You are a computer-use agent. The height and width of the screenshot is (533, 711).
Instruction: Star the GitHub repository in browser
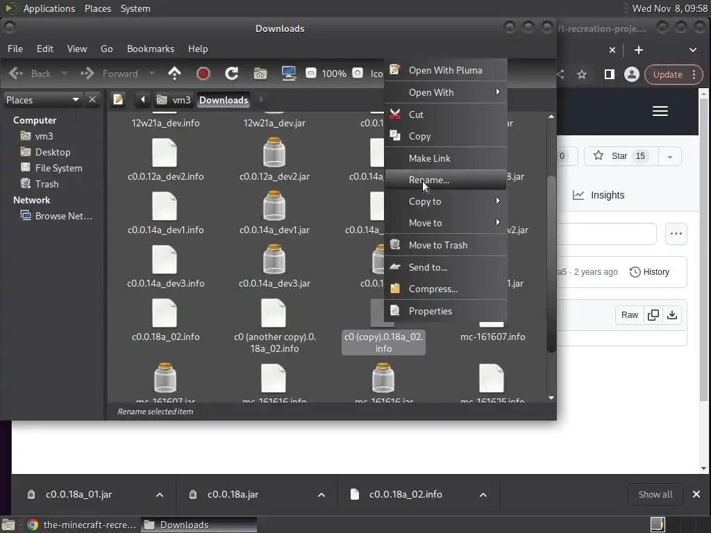621,156
